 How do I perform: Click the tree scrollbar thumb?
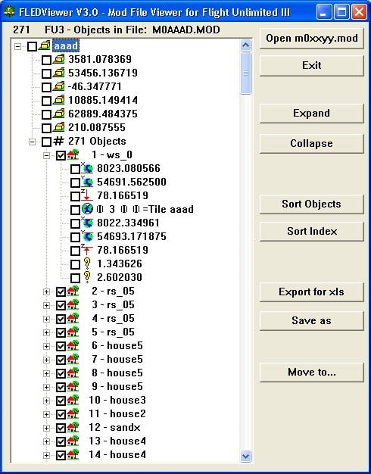click(246, 73)
